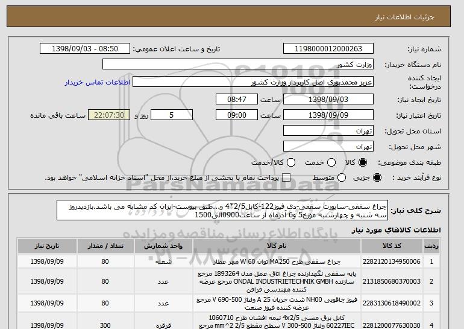Click the date 1398/09/09 in row 2

47,281
